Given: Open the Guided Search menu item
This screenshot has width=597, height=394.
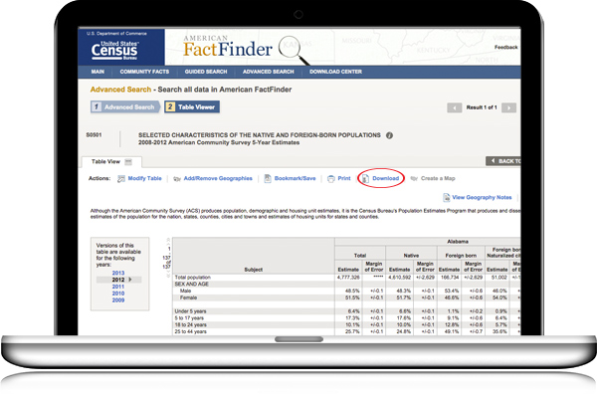Looking at the screenshot, I should [206, 72].
